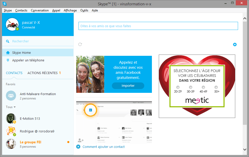
Task: Click the search magnifier icon
Action: (8, 41)
